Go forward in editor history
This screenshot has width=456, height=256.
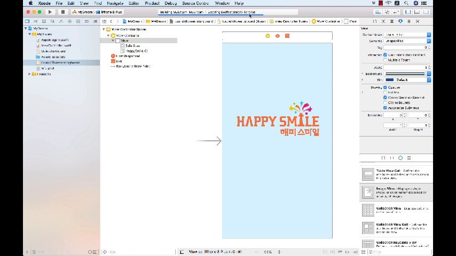click(117, 21)
